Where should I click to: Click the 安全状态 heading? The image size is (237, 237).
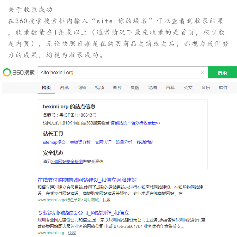coord(53,153)
